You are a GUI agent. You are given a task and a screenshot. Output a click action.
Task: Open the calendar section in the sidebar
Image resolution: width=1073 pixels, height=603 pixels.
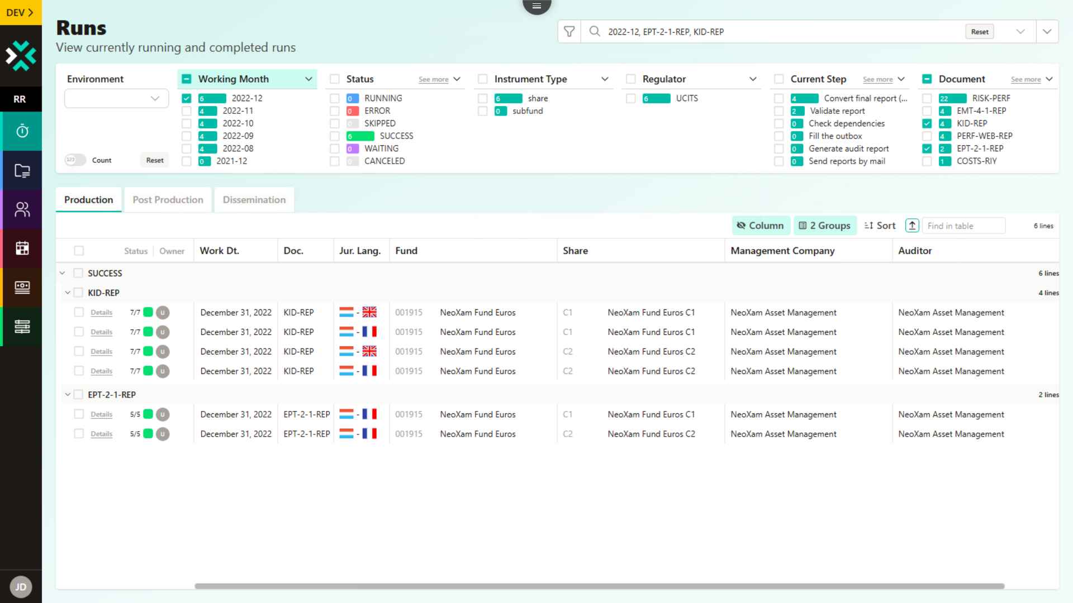22,248
